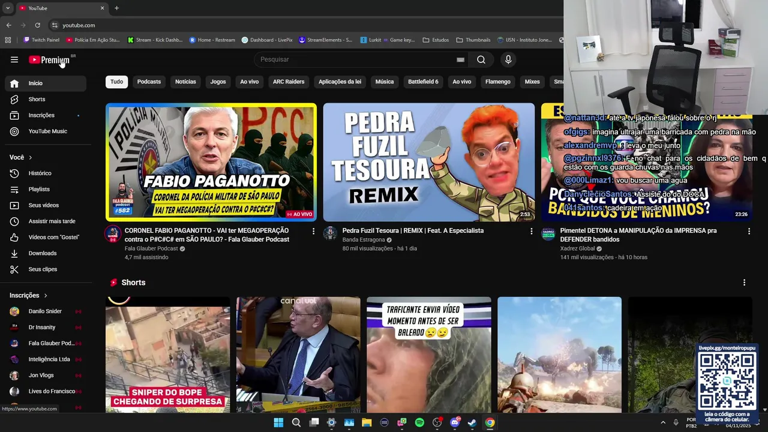The width and height of the screenshot is (768, 432).
Task: Open Histórico in the sidebar
Action: click(x=46, y=173)
